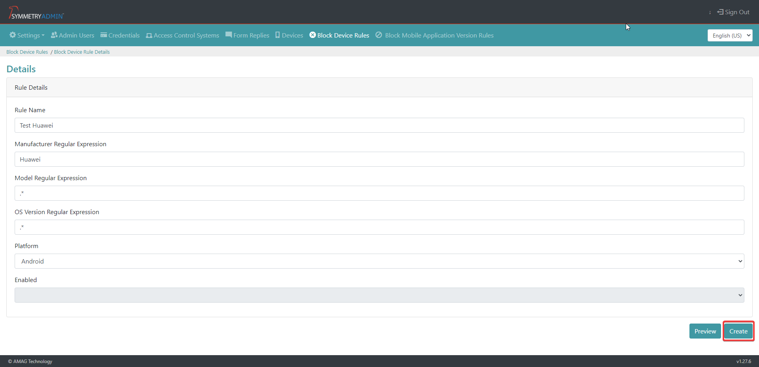
Task: Click the Manufacturer Regular Expression label
Action: click(60, 144)
